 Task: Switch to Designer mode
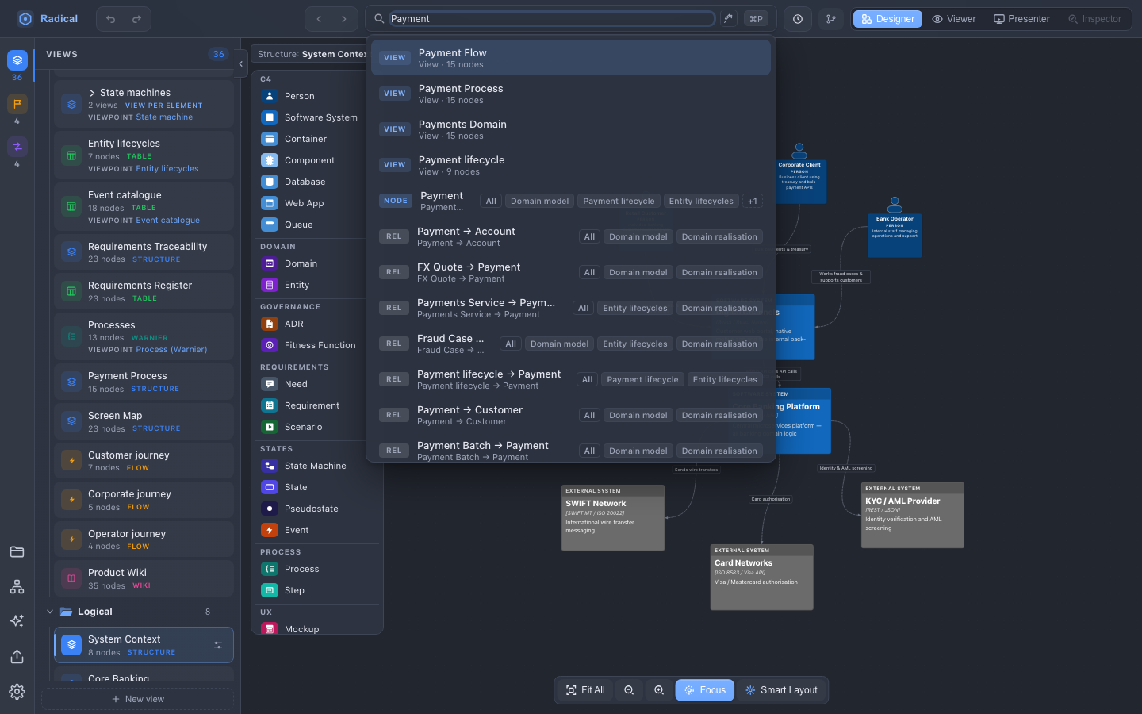pyautogui.click(x=887, y=19)
